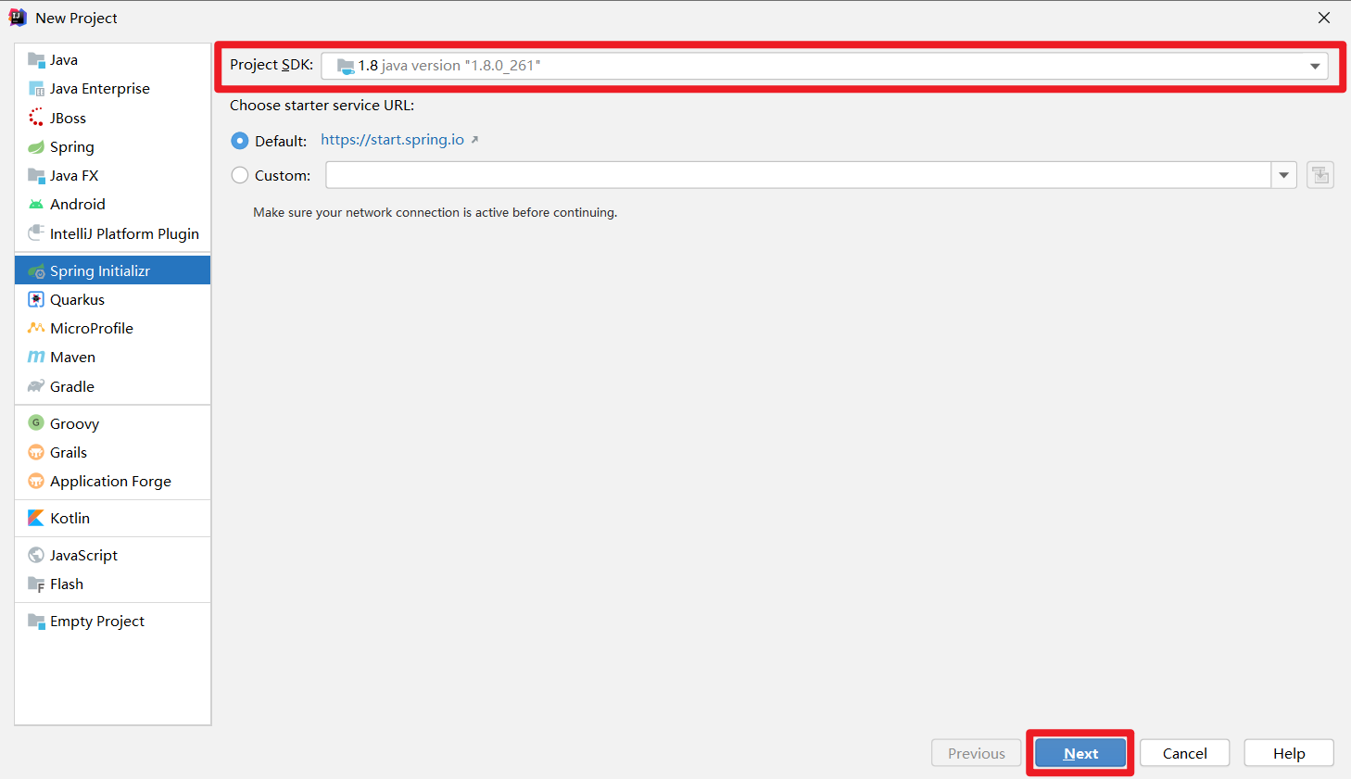
Task: Choose the MicroProfile orange icon
Action: (x=36, y=328)
